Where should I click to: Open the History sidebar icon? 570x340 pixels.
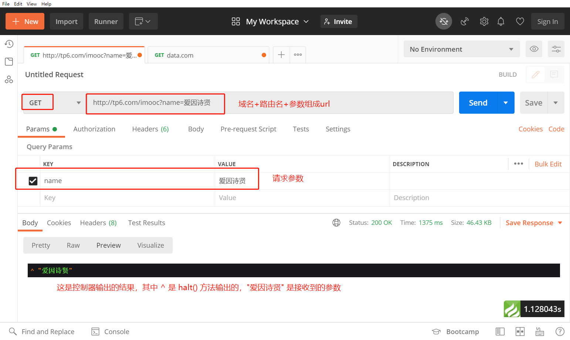pyautogui.click(x=9, y=44)
